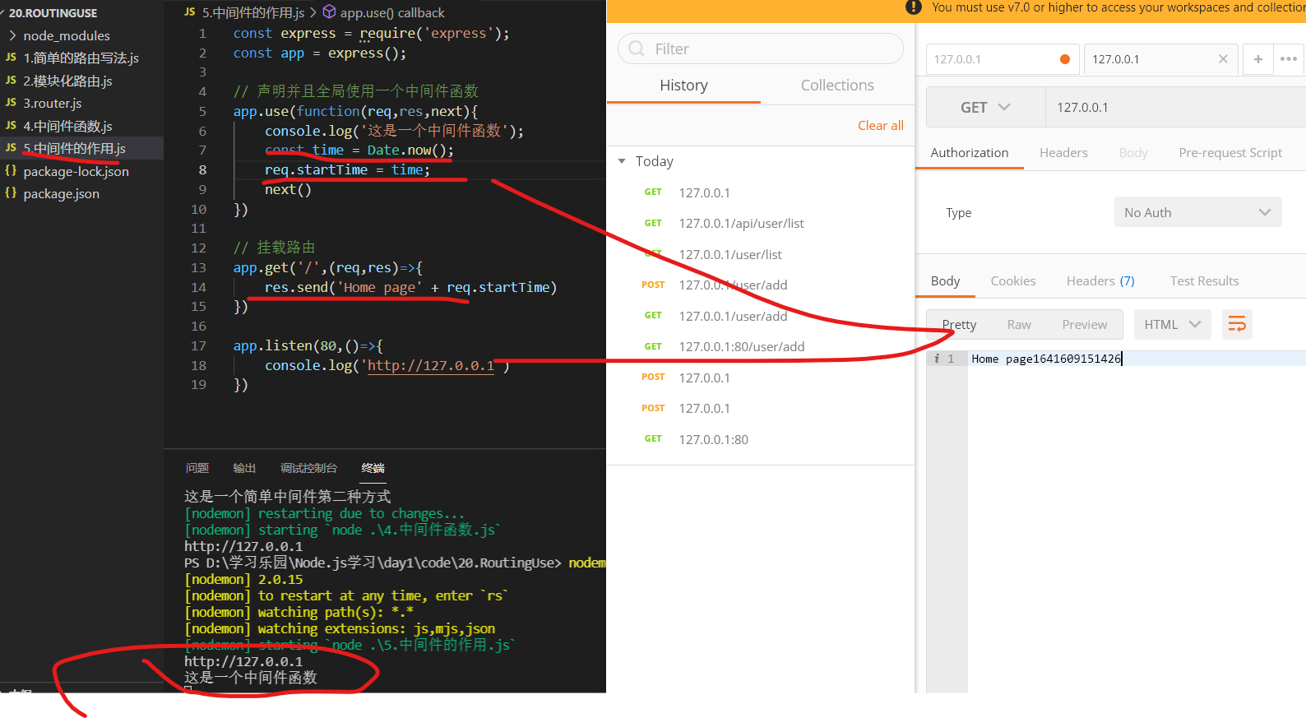Open the response Headers (7) tab

1100,281
